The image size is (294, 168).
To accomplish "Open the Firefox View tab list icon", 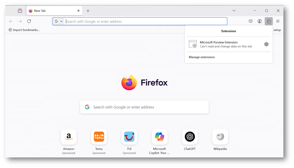I will (20, 11).
